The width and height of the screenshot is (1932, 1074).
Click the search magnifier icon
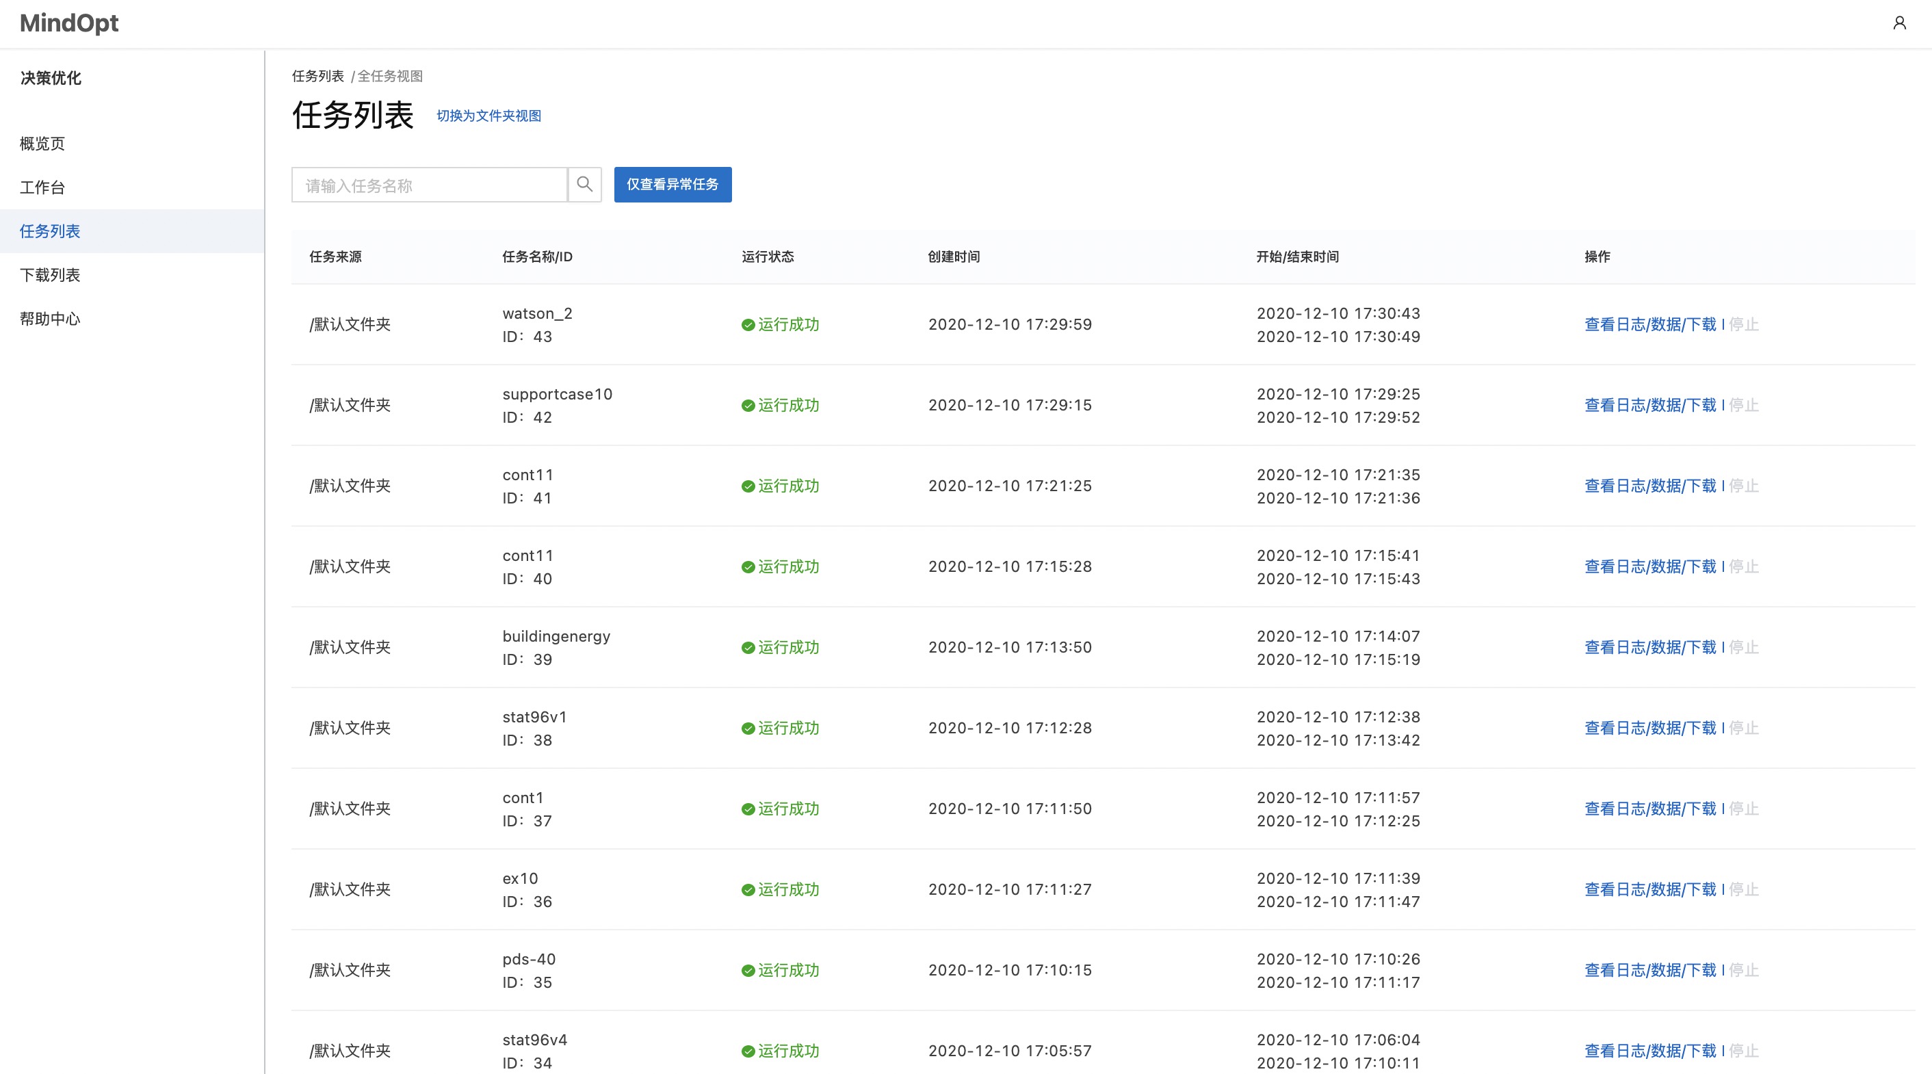[584, 185]
